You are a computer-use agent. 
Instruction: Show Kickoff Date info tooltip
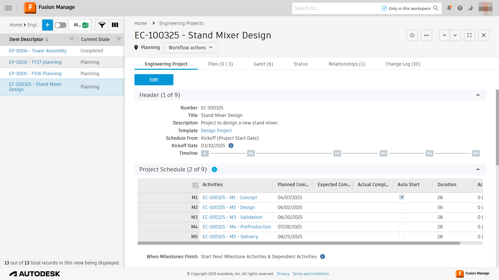[x=231, y=146]
